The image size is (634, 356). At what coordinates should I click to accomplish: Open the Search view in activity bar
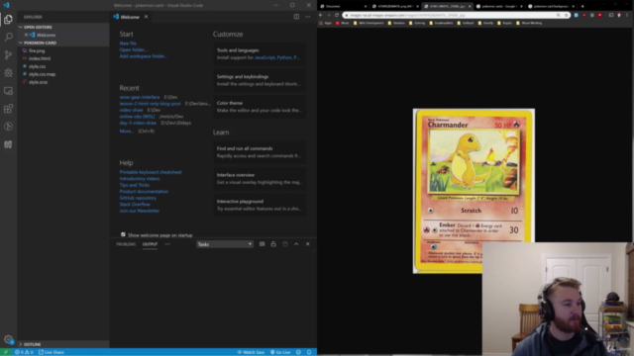[x=8, y=37]
